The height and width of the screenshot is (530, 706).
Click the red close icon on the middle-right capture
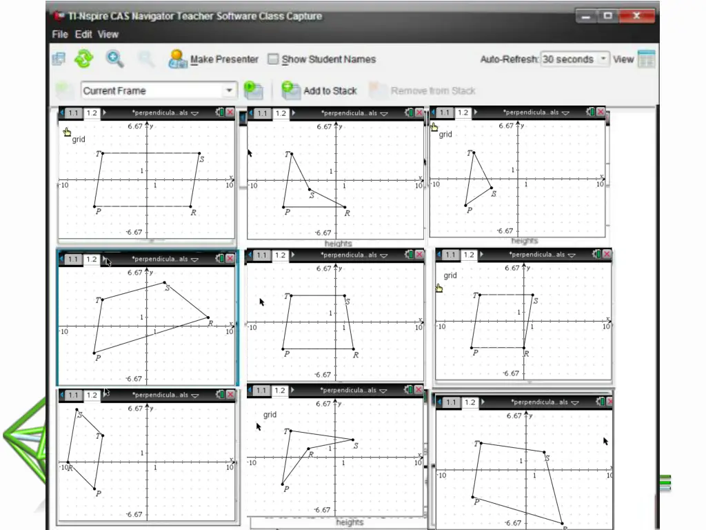[607, 254]
